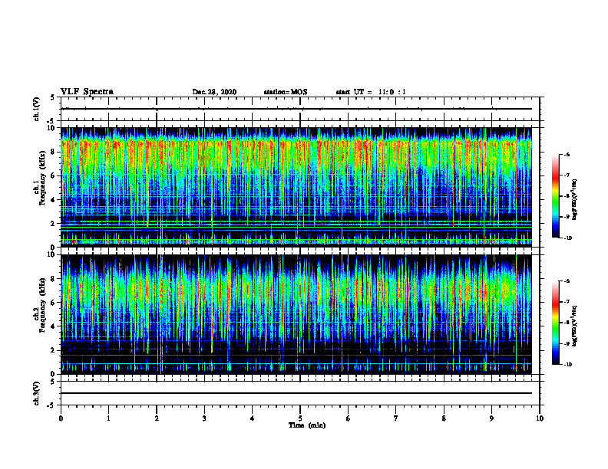Select the log(PSD) label beside ch.1 colorbar
Image resolution: width=608 pixels, height=469 pixels.
pos(575,200)
